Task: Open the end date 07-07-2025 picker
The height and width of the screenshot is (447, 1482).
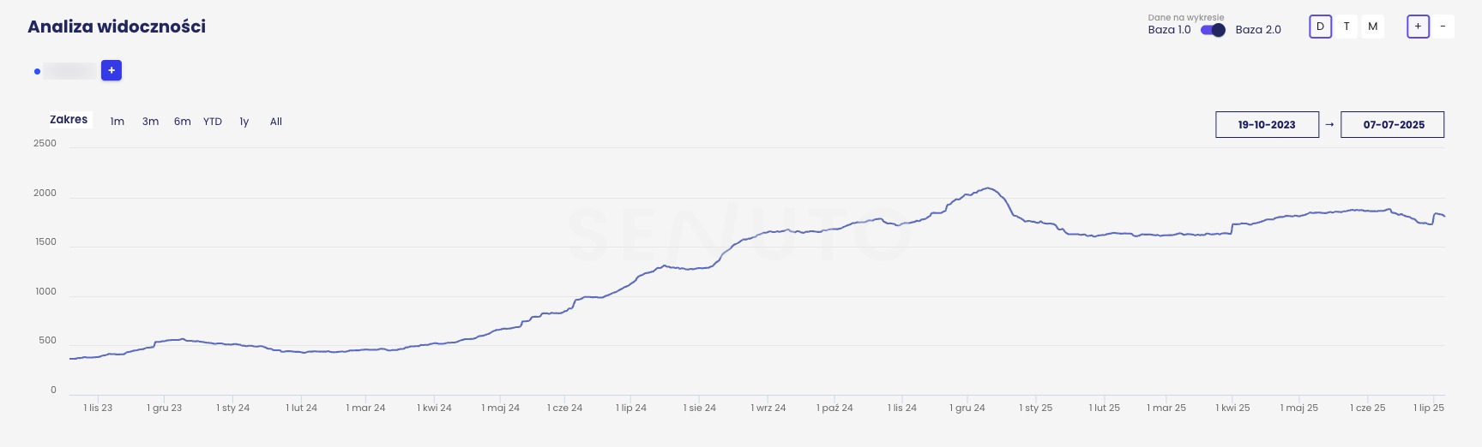Action: click(1393, 125)
